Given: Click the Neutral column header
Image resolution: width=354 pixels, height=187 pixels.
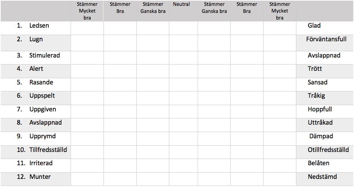Looking at the screenshot, I should click(181, 4).
